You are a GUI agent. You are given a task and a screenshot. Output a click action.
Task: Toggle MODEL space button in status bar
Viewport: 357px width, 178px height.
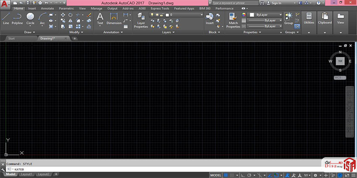[216, 175]
